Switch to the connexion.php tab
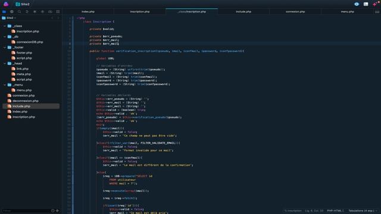381x214 pixels. point(295,12)
